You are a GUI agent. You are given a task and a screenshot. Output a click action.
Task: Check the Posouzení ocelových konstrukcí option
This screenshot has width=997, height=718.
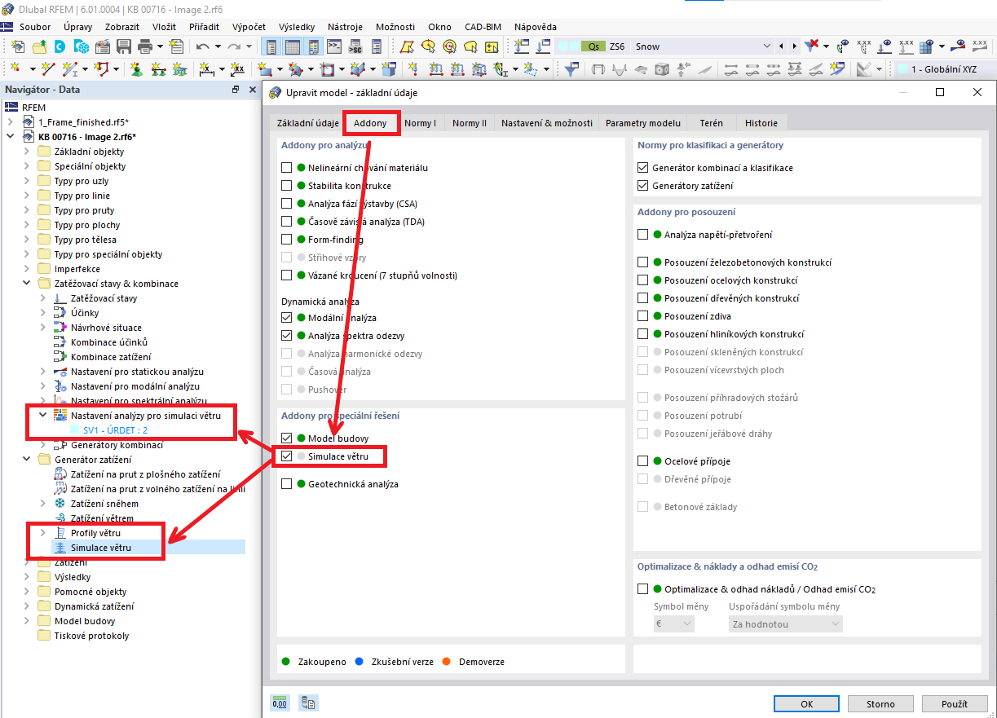(642, 280)
